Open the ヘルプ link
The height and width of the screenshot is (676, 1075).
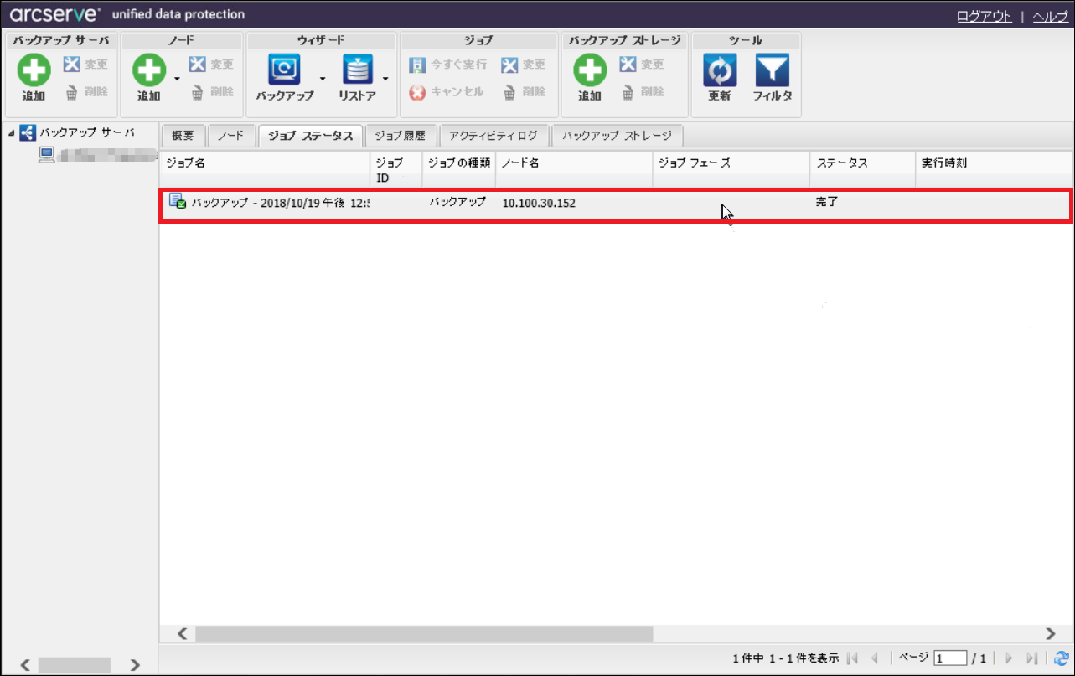coord(1051,16)
